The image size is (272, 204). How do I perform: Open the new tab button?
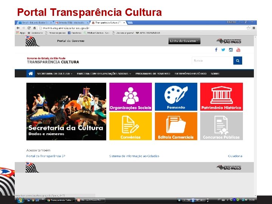point(130,23)
